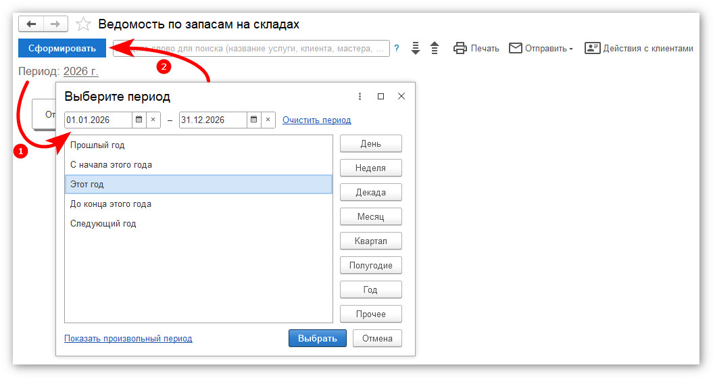The width and height of the screenshot is (713, 378).
Task: Add report to favorites with star icon
Action: coord(83,24)
